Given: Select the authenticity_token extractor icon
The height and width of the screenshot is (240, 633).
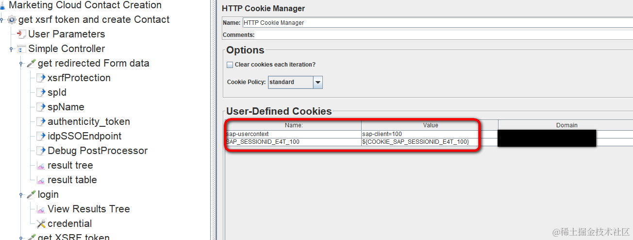Looking at the screenshot, I should click(41, 122).
